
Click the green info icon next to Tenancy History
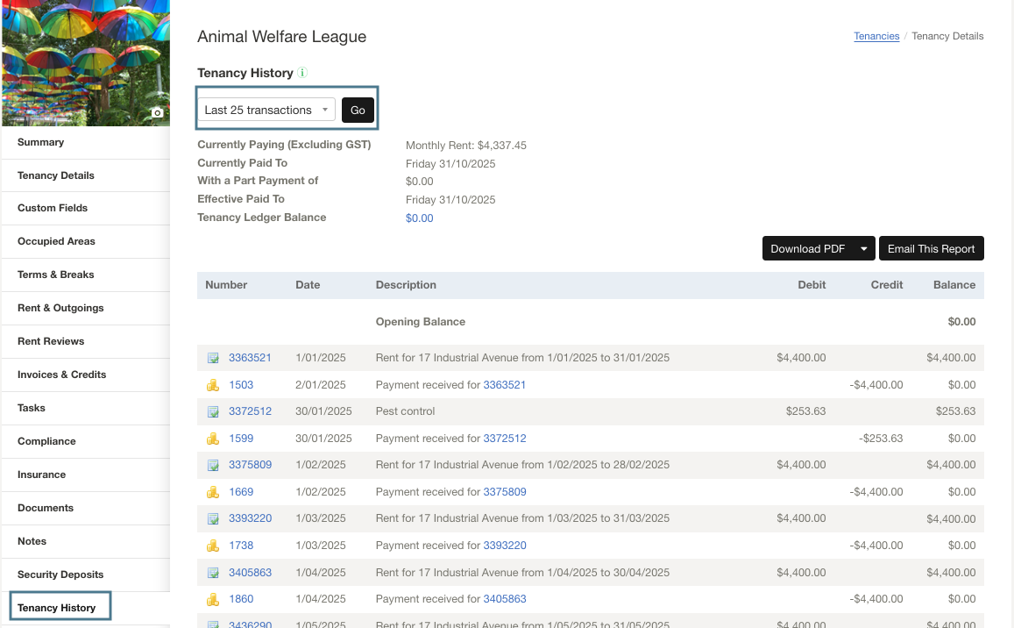pyautogui.click(x=301, y=73)
